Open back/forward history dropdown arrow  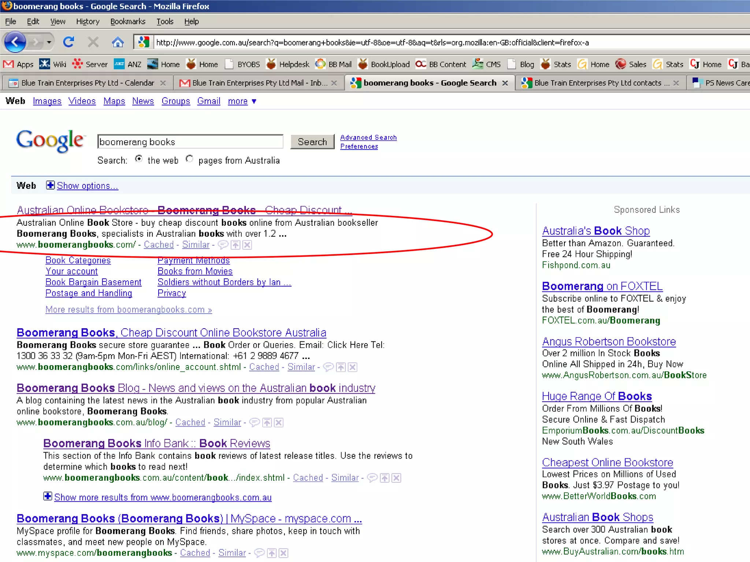(x=49, y=42)
